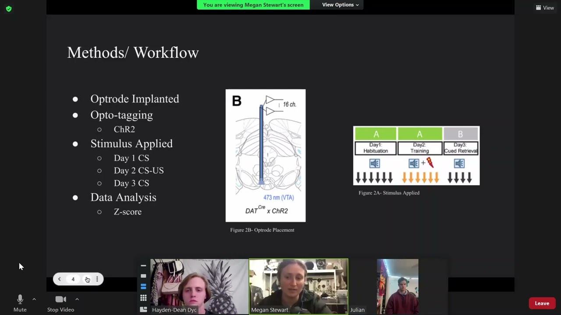561x315 pixels.
Task: Click the 'Opto-tagging' bullet
Action: 121,115
